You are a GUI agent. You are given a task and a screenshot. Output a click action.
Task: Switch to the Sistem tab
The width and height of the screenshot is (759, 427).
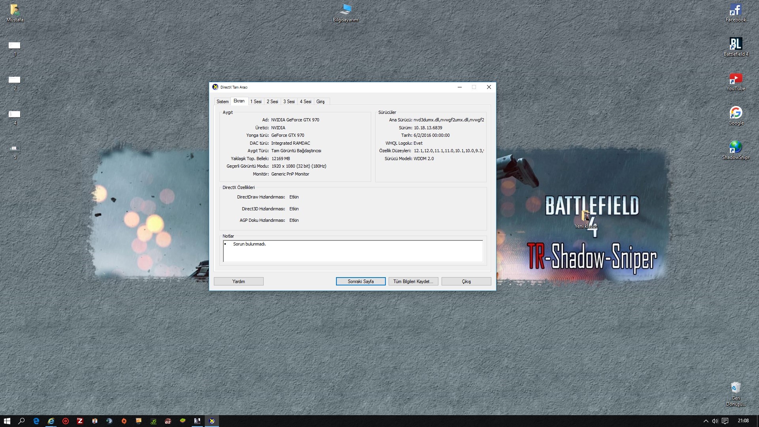click(223, 102)
